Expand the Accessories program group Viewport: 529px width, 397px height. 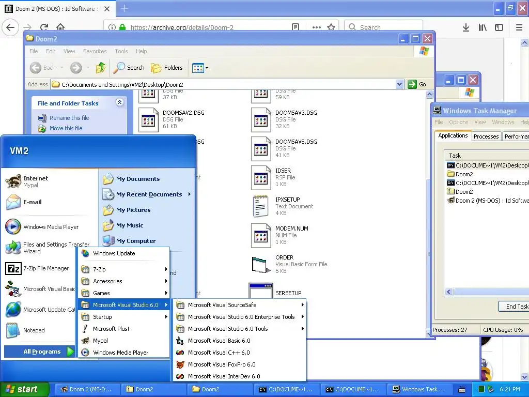click(124, 281)
